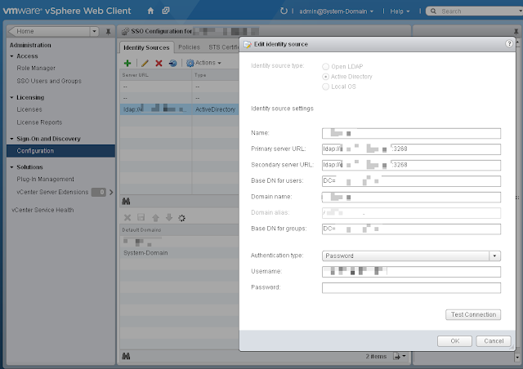Open SSO Users and Groups
Screen dimensions: 523x369
click(x=49, y=81)
